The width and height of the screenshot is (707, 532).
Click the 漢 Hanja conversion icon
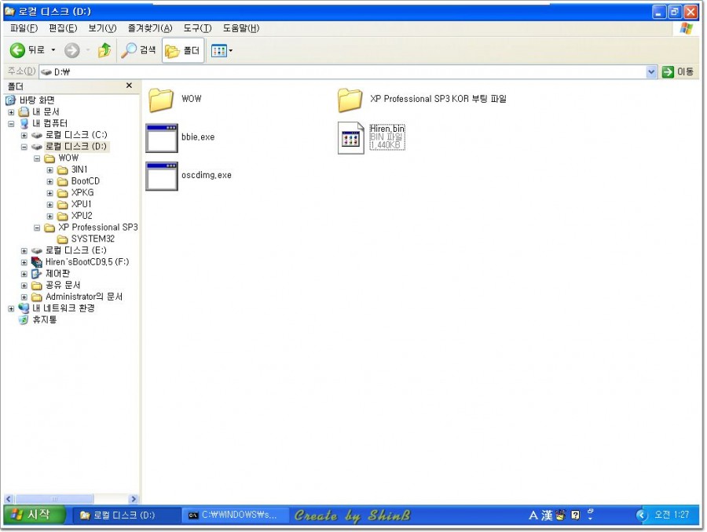click(547, 516)
